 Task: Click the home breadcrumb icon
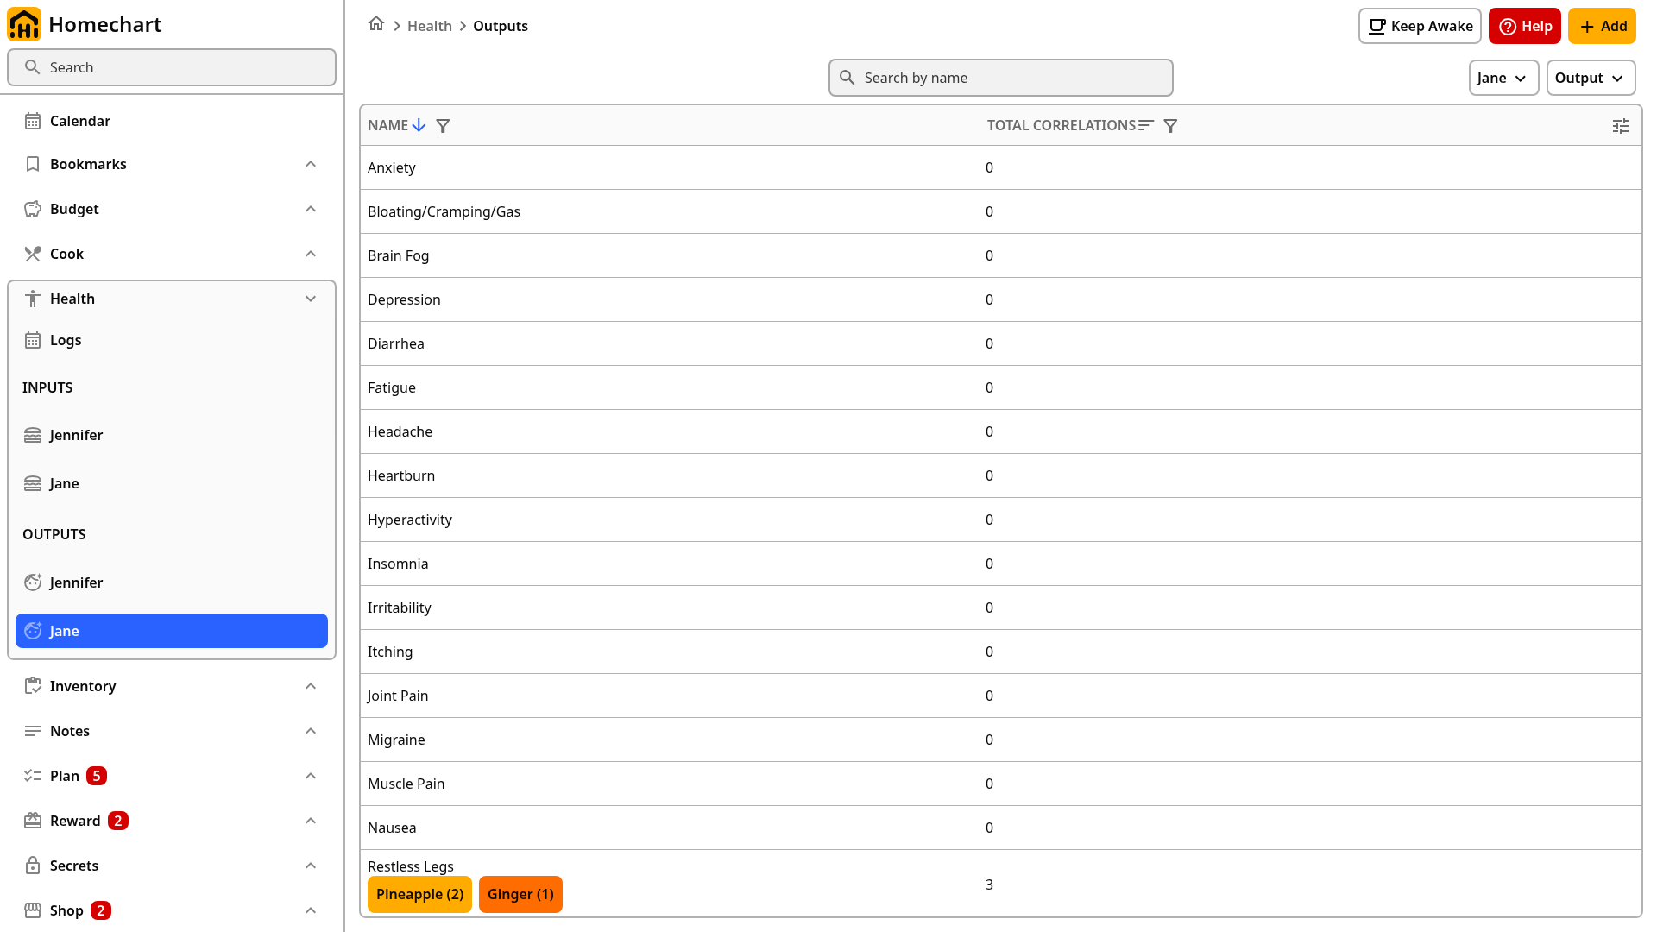(376, 24)
